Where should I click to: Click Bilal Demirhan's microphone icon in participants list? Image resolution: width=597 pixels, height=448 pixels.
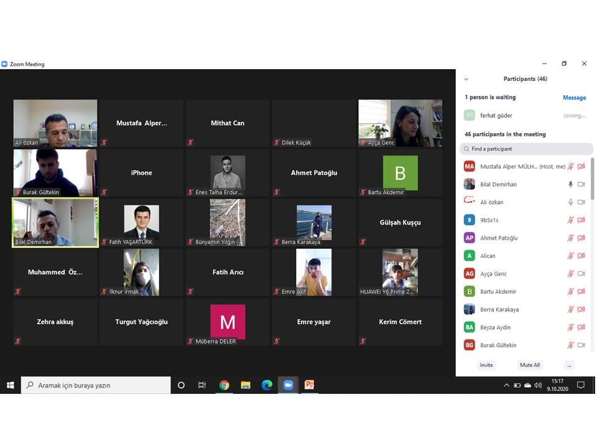pyautogui.click(x=570, y=184)
